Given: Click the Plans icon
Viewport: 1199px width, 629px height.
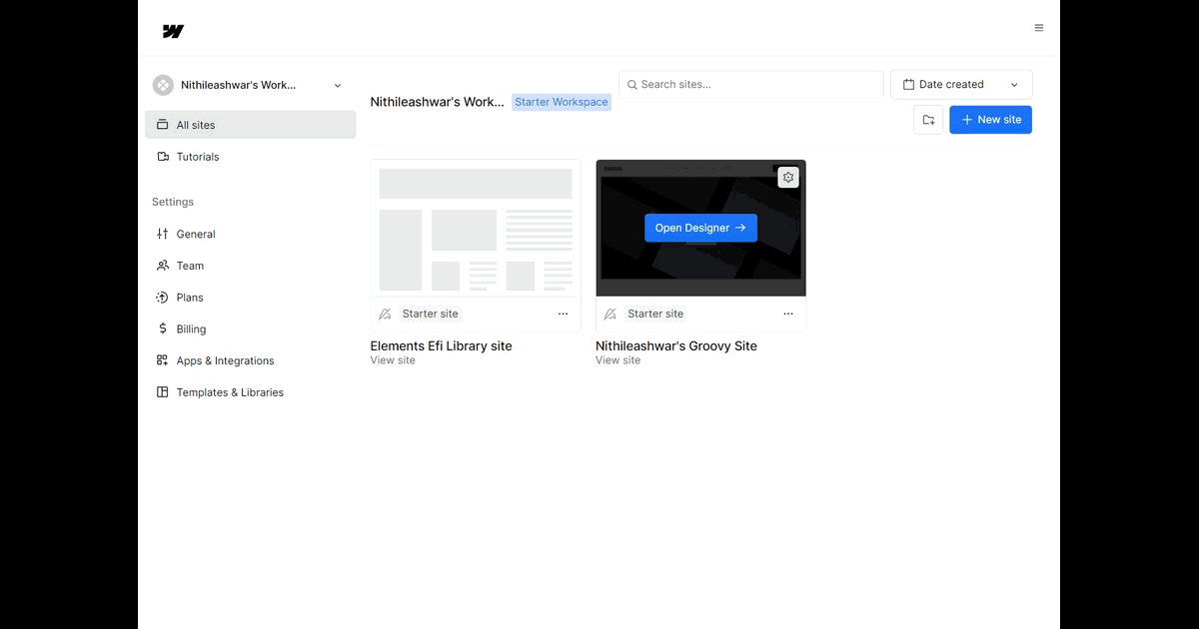Looking at the screenshot, I should pos(163,298).
